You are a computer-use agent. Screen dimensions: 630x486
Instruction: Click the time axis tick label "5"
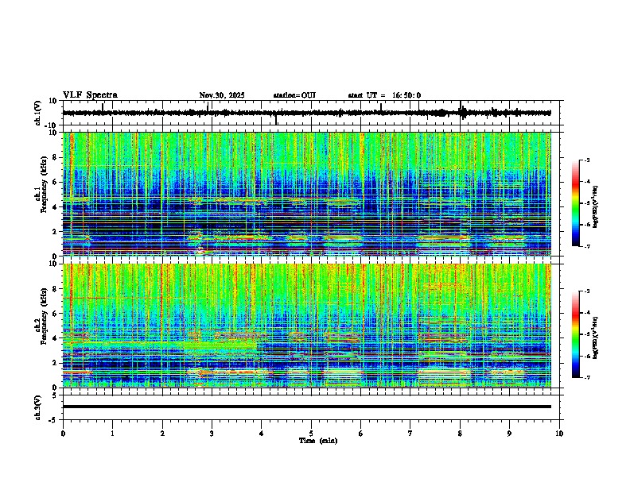tap(311, 434)
